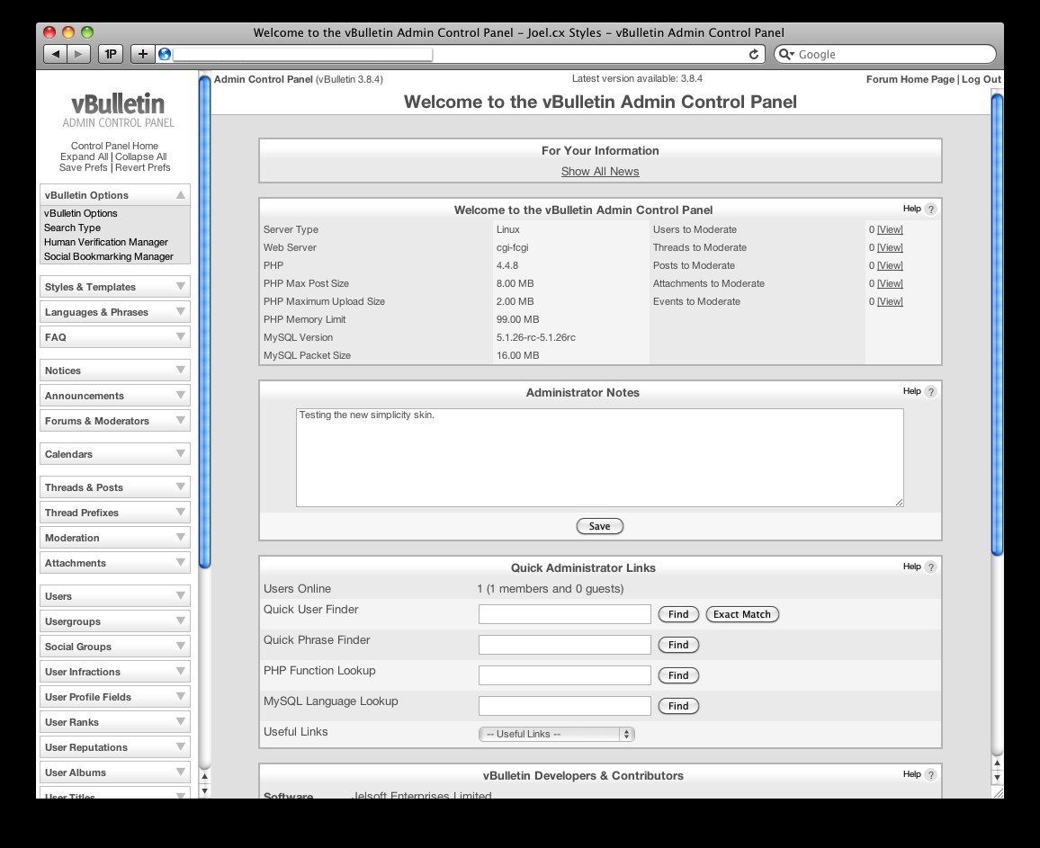
Task: Save the administrator notes
Action: pyautogui.click(x=599, y=526)
